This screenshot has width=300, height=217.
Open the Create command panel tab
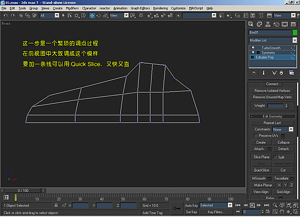coord(250,24)
